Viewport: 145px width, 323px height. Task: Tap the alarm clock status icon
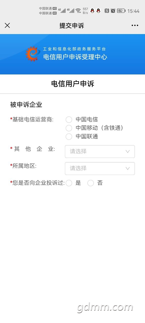click(x=113, y=11)
